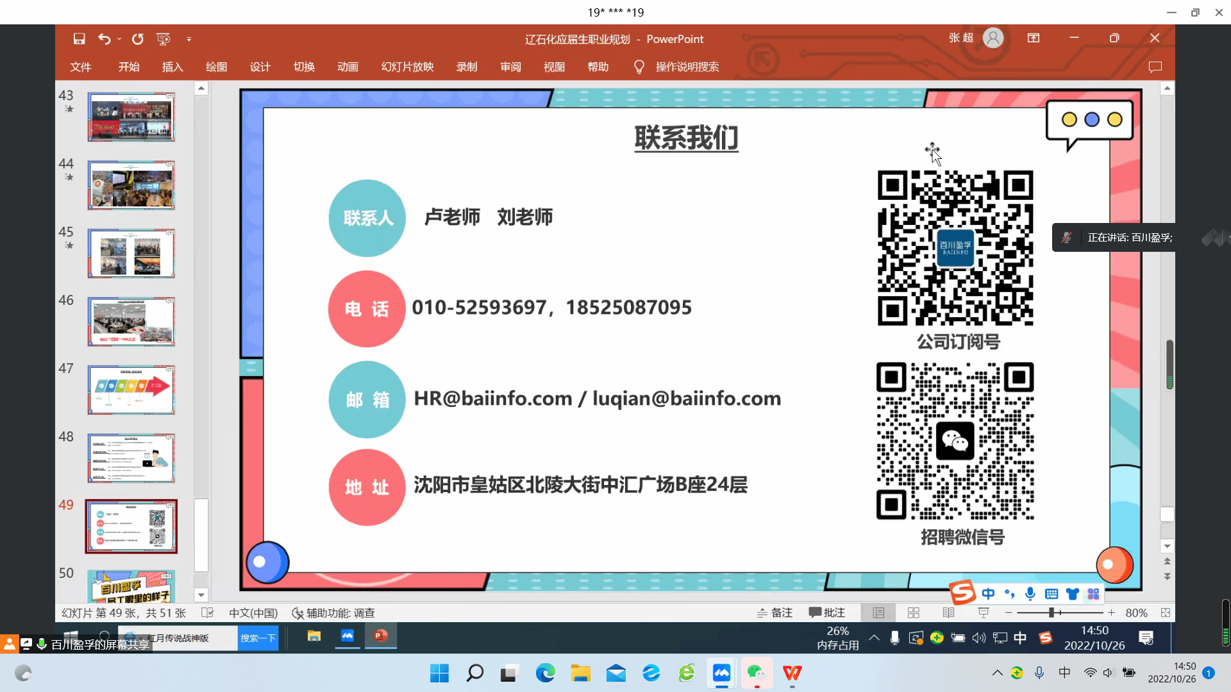The height and width of the screenshot is (692, 1231).
Task: Select slide 46 thumbnail
Action: click(131, 322)
